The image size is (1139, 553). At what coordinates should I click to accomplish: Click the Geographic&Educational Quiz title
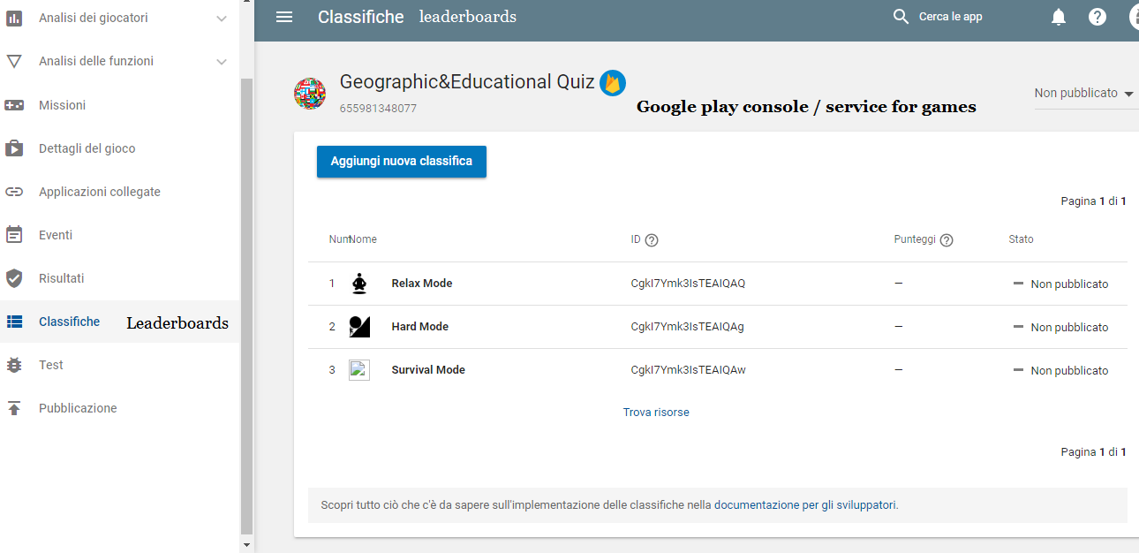[467, 82]
